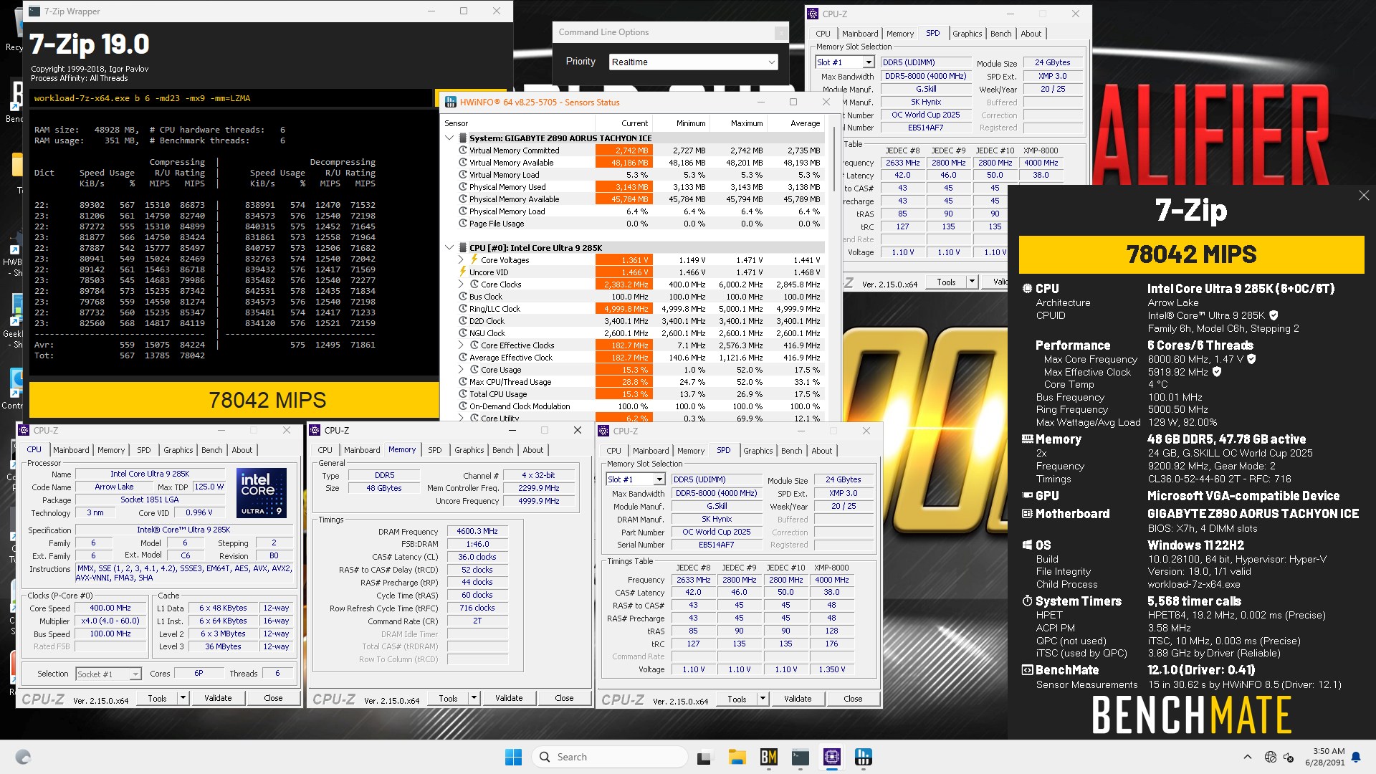1376x774 pixels.
Task: Open the Bench tab in top-right CPU-Z window
Action: coord(1000,34)
